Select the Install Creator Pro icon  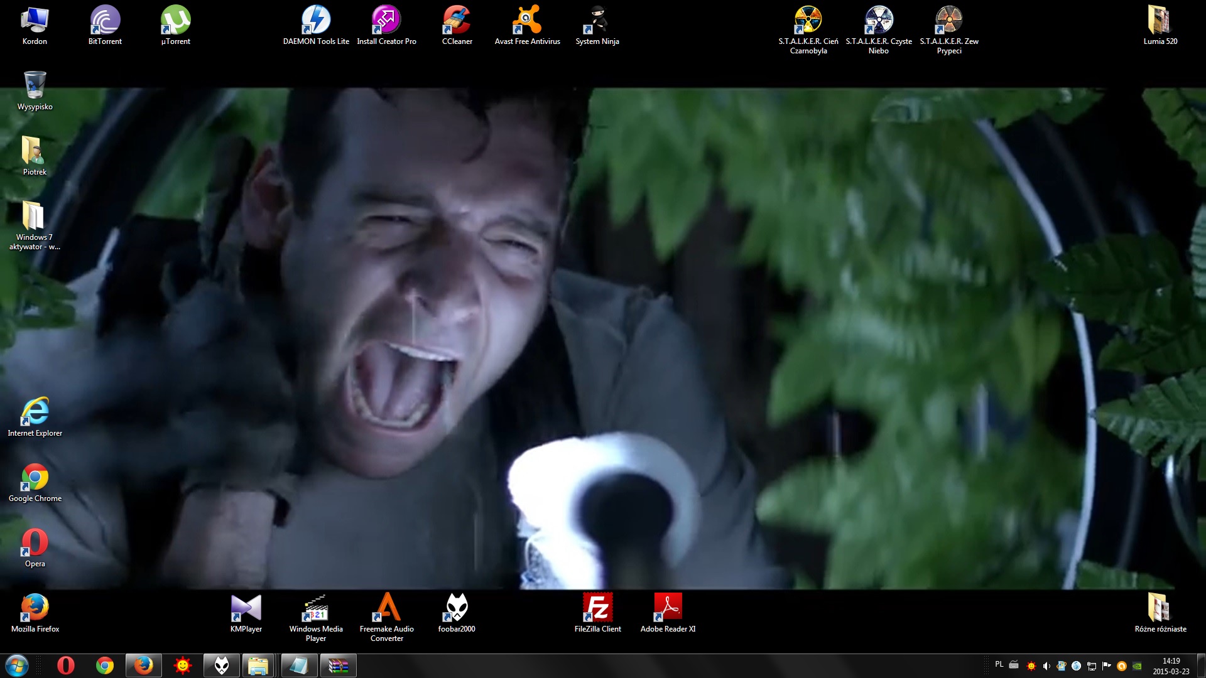coord(386,25)
